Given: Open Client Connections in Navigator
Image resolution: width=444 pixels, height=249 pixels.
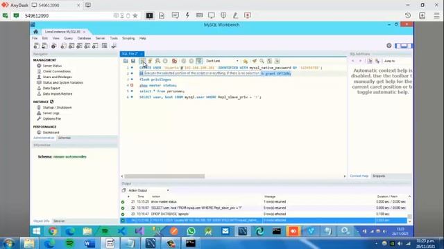Looking at the screenshot, I should [x=57, y=71].
